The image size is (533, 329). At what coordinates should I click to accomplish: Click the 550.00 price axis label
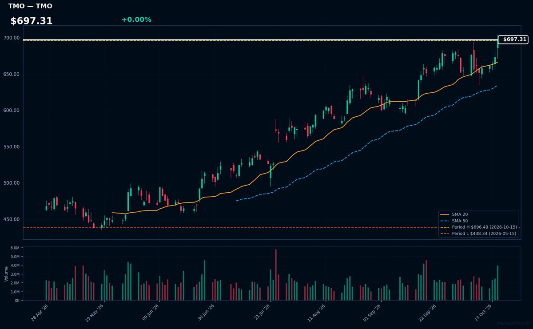(x=12, y=147)
